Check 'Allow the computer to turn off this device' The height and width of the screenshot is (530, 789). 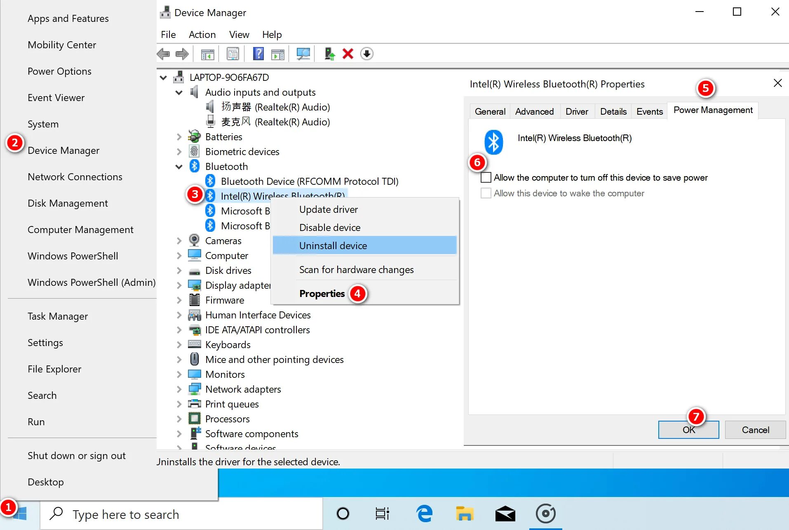(486, 177)
